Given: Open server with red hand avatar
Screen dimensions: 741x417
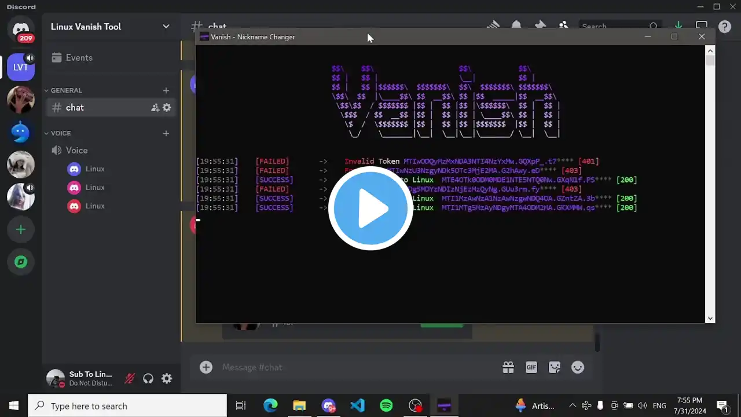Looking at the screenshot, I should [21, 100].
